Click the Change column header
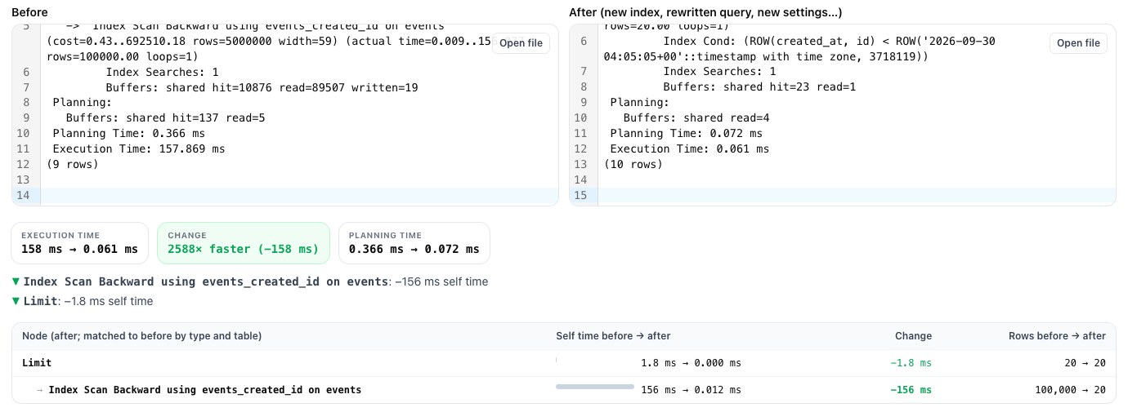The width and height of the screenshot is (1128, 412). [x=913, y=336]
